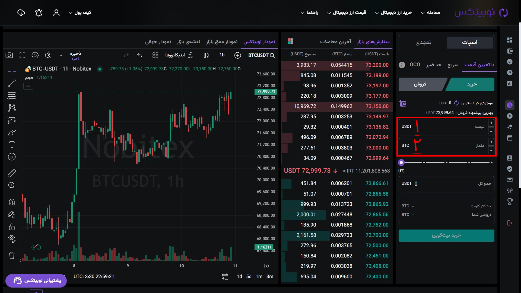The image size is (521, 293).
Task: Click the trash remove drawings icon
Action: click(12, 255)
